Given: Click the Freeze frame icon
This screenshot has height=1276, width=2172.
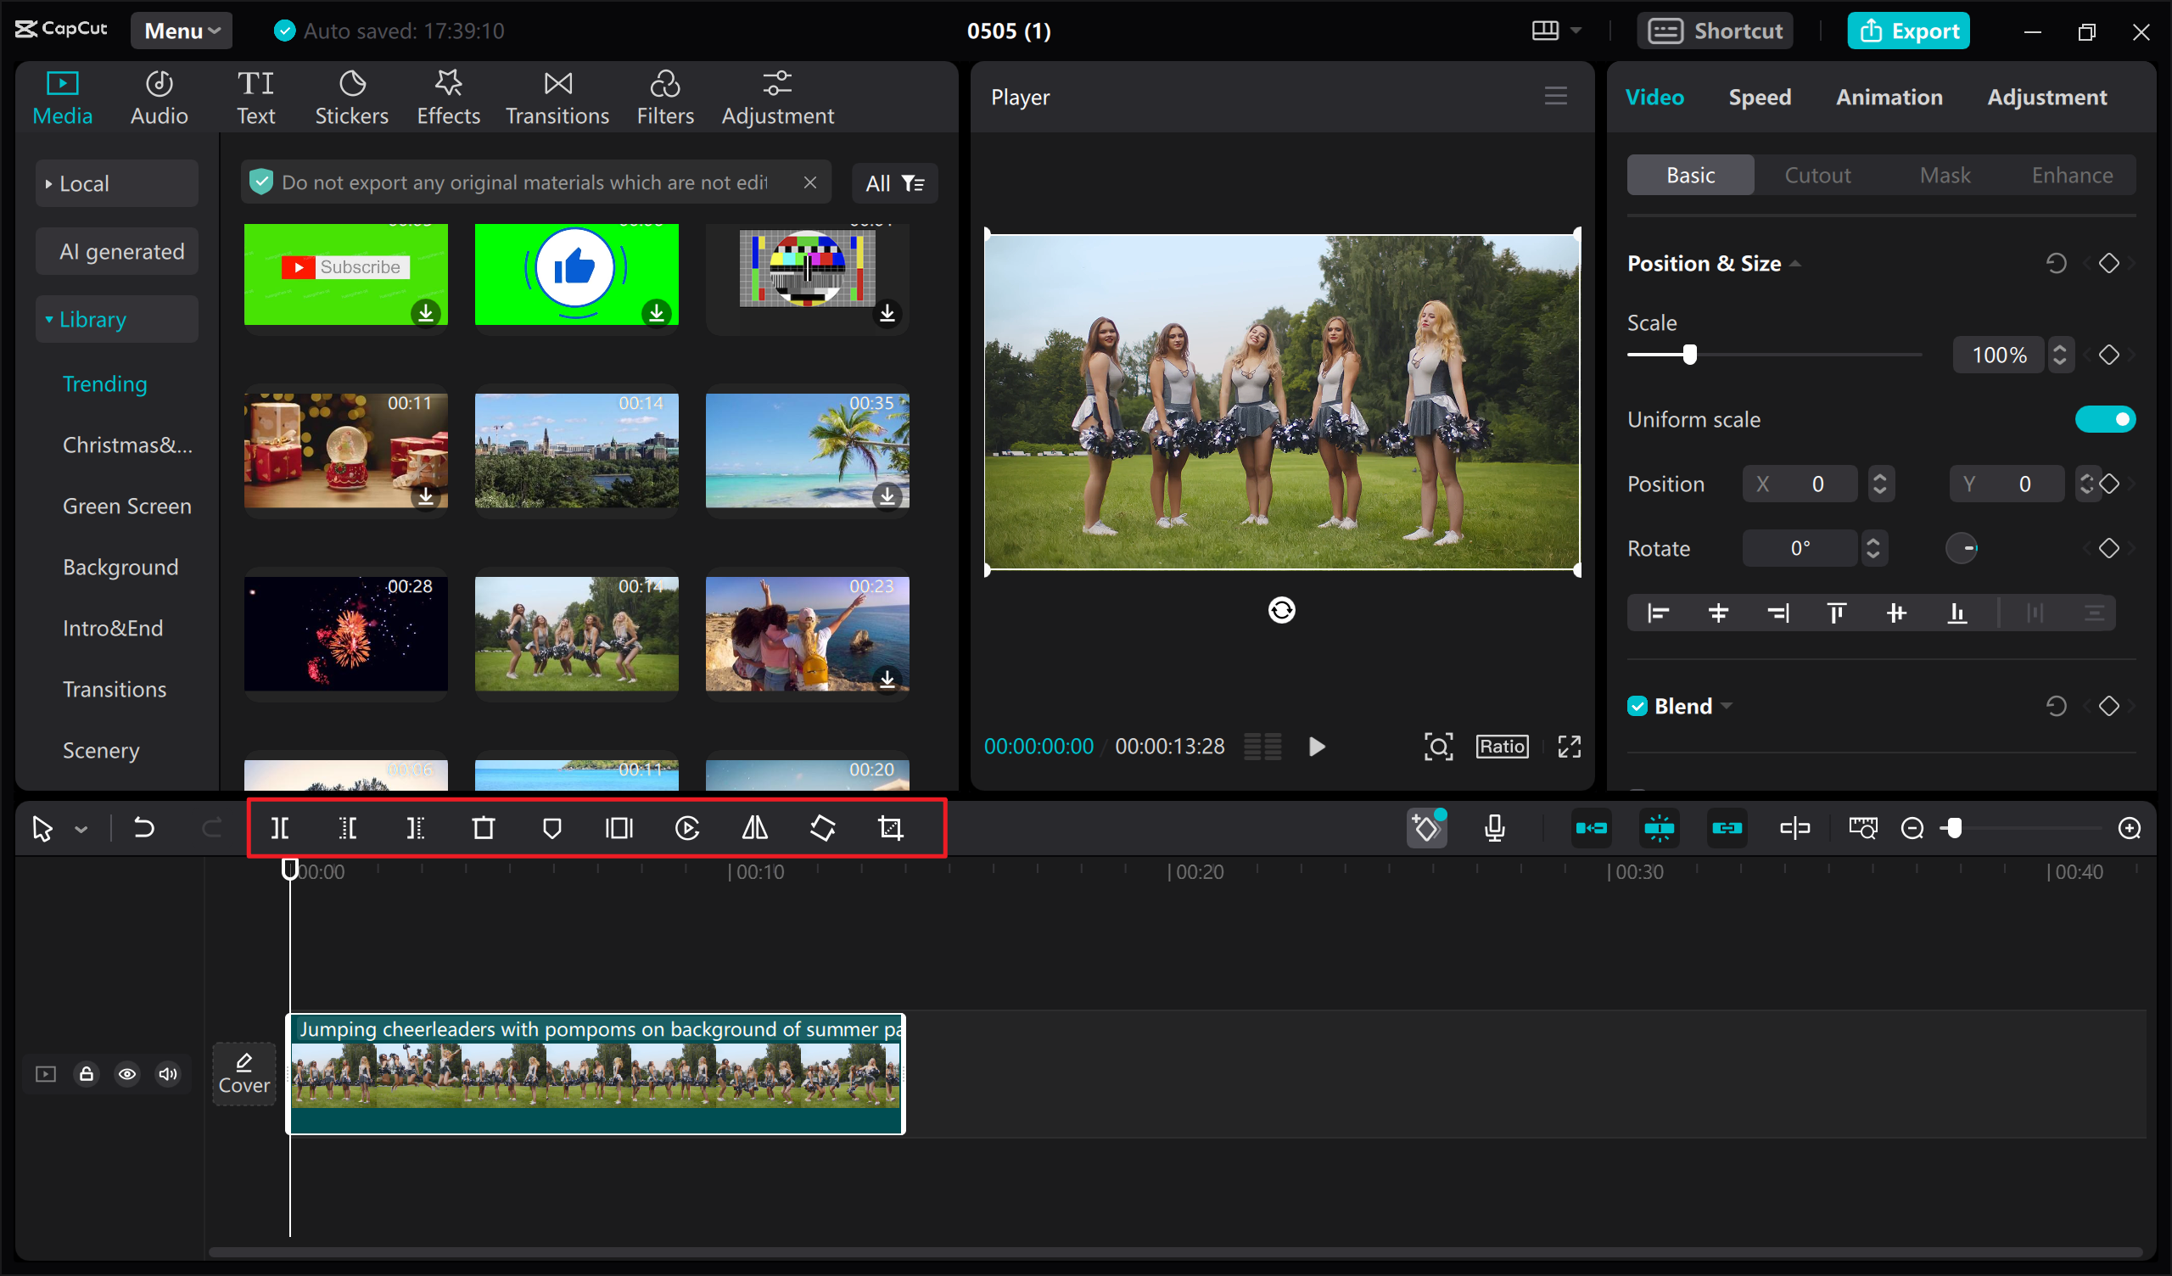Looking at the screenshot, I should coord(619,829).
